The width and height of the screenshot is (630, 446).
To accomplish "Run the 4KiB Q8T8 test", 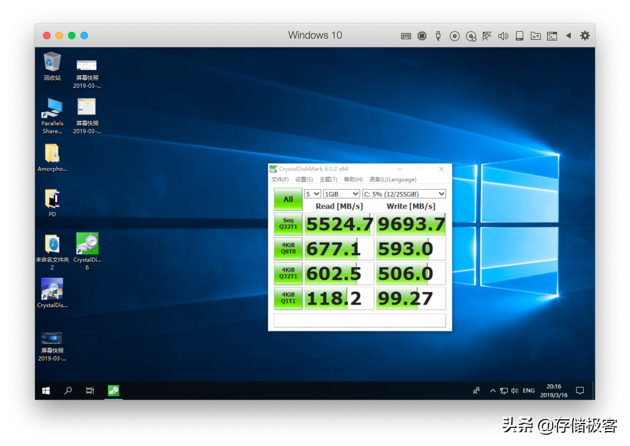I will tap(288, 249).
